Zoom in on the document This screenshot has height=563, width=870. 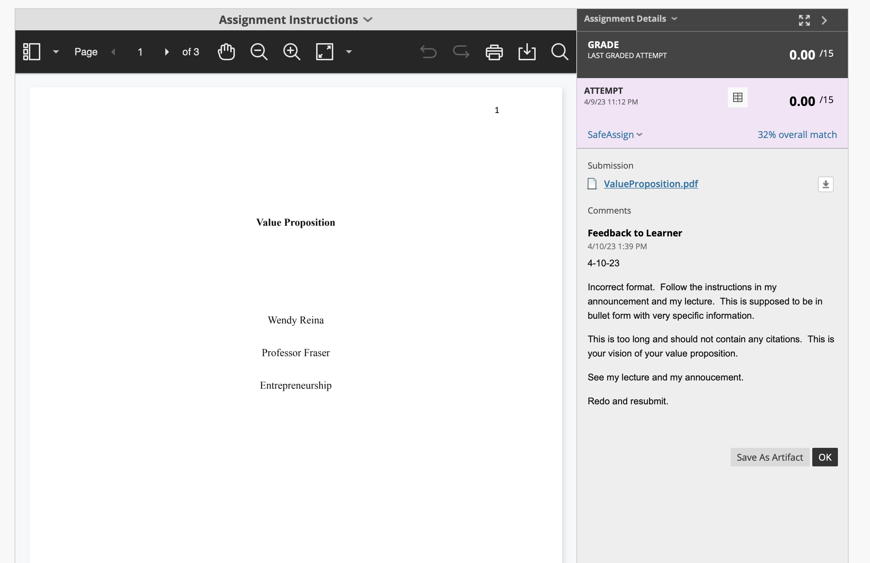click(292, 52)
